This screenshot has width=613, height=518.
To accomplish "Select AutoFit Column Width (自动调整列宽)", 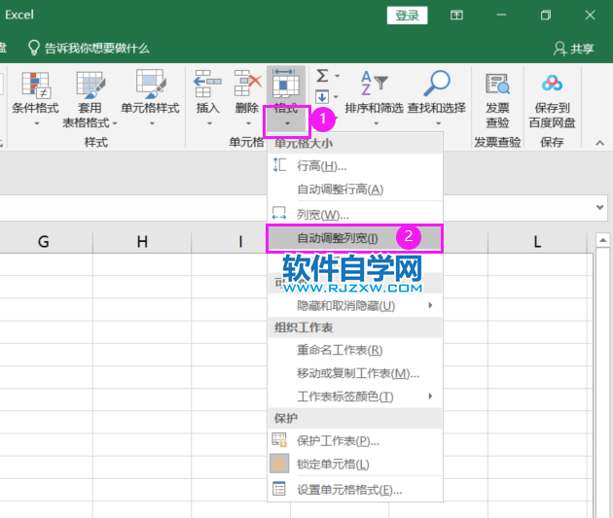I will point(355,238).
